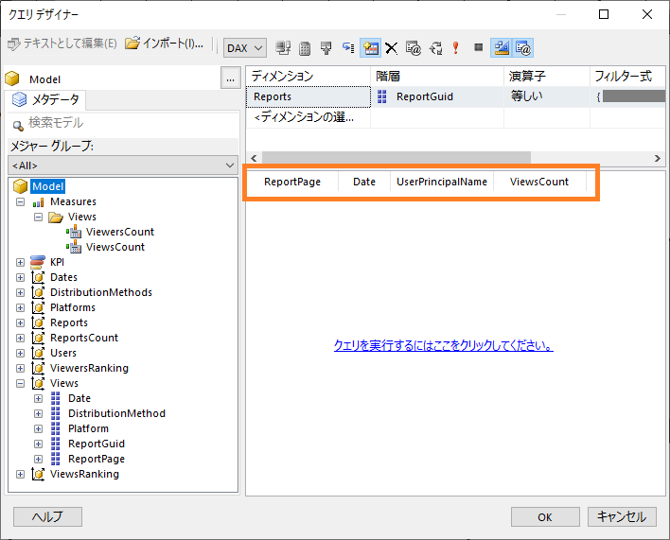Click the ellipsis button to select a cube
The image size is (670, 540).
click(231, 78)
